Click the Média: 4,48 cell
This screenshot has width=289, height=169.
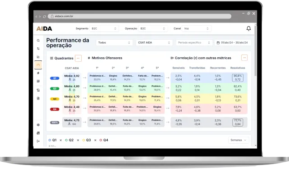pos(72,109)
